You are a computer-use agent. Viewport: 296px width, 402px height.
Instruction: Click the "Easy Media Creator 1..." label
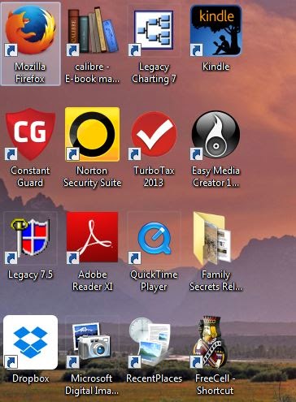pos(215,176)
